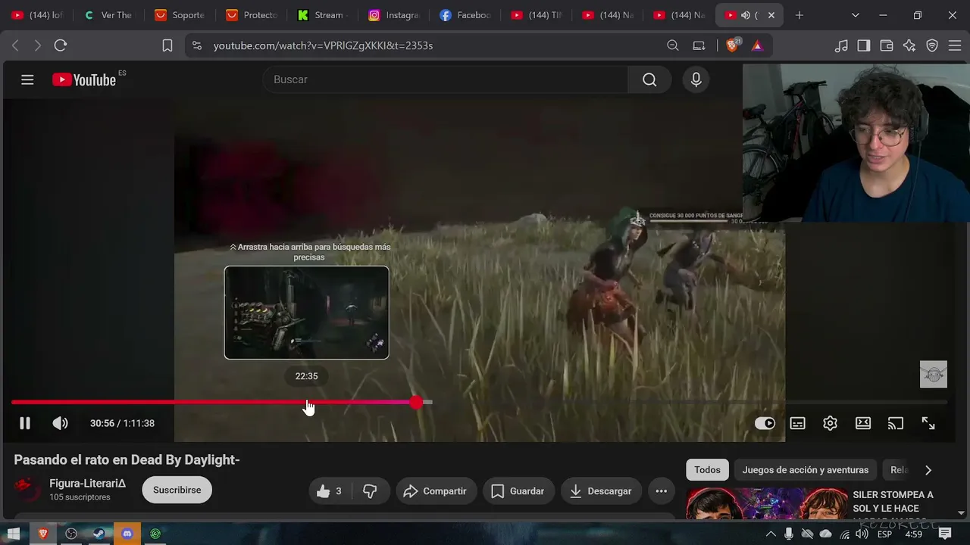Open Steam from the taskbar

click(99, 534)
